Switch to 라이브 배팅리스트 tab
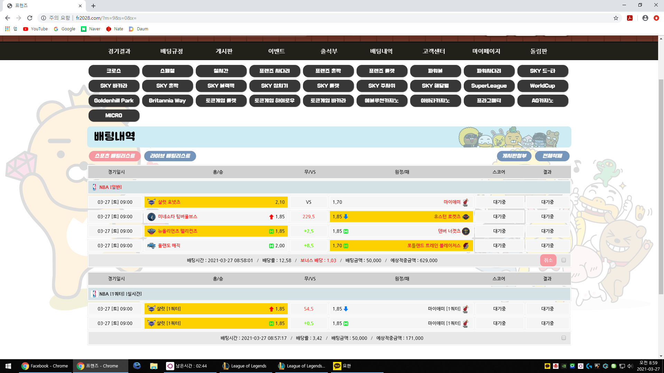The image size is (664, 373). coord(170,156)
